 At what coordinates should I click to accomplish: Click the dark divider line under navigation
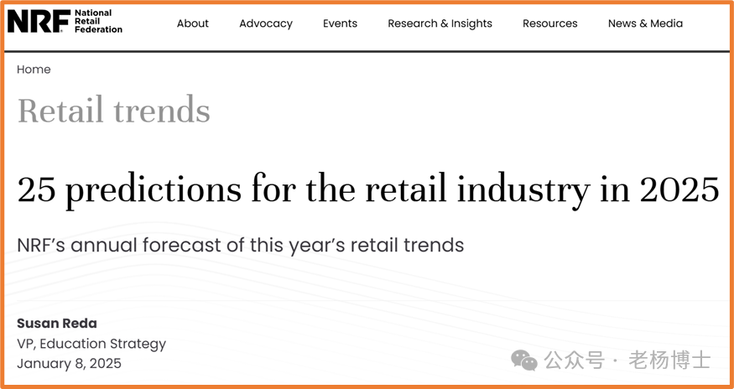(367, 51)
